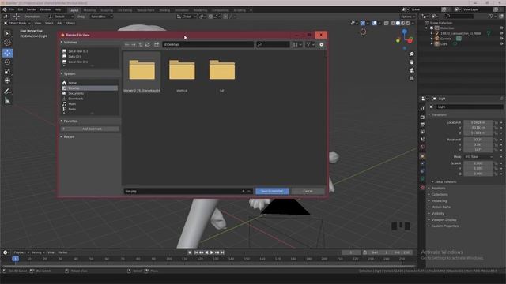Select Documents in the System list
This screenshot has width=506, height=284.
pyautogui.click(x=89, y=93)
